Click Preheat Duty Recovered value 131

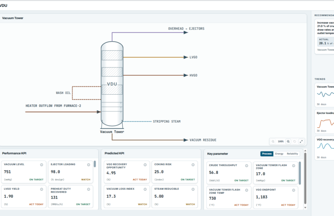[54, 198]
